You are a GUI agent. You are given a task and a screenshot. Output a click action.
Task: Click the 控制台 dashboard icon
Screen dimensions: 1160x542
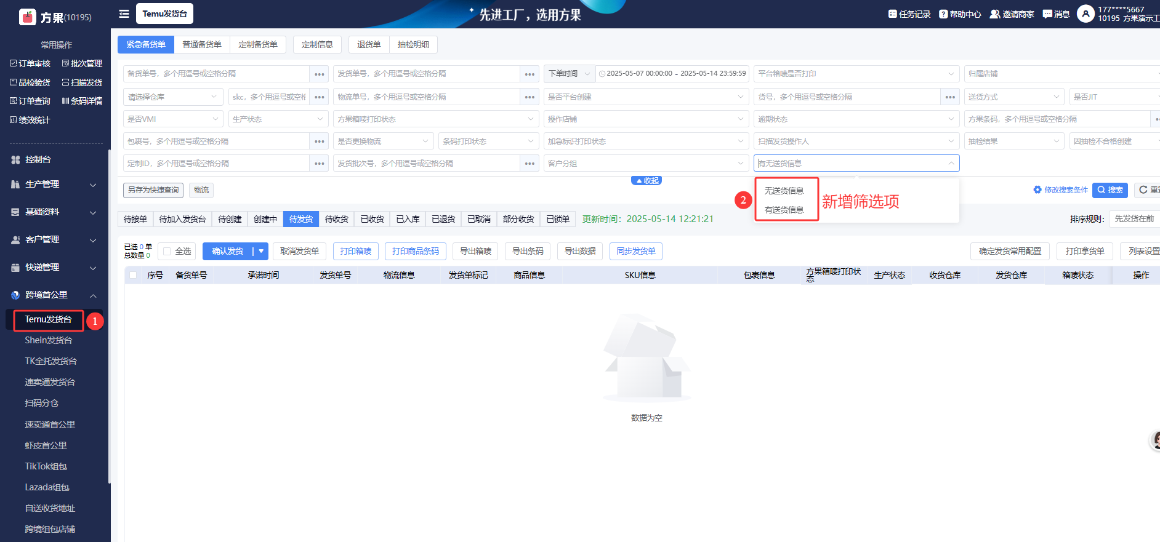15,159
